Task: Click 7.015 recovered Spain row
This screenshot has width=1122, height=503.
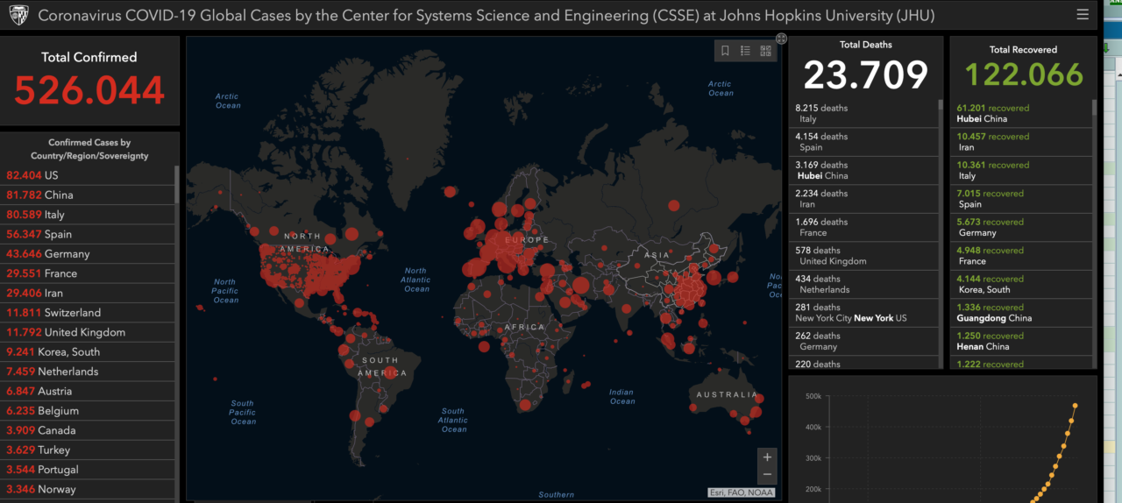Action: pos(1021,199)
